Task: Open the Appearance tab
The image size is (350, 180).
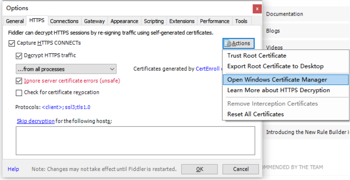Action: tap(124, 21)
